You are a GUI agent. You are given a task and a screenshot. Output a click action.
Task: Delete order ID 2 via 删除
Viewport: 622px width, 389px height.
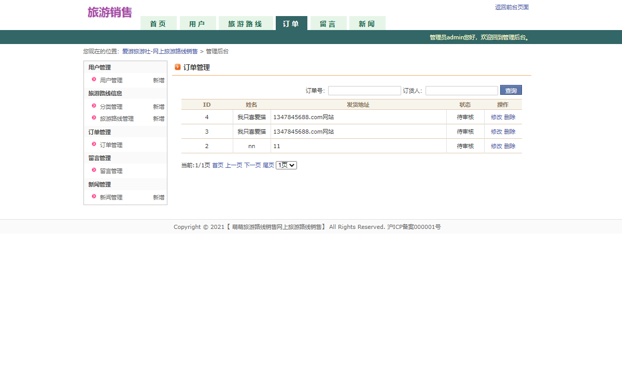tap(510, 146)
